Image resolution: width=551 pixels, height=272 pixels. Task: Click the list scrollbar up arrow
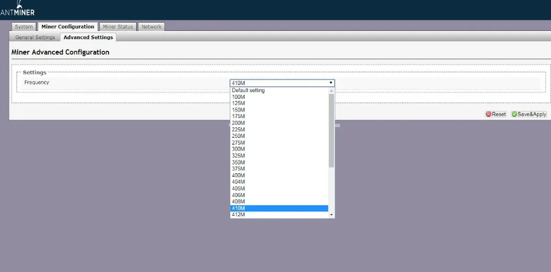[x=331, y=90]
